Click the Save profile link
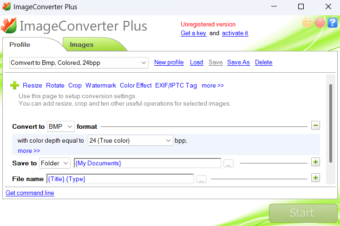 click(216, 62)
